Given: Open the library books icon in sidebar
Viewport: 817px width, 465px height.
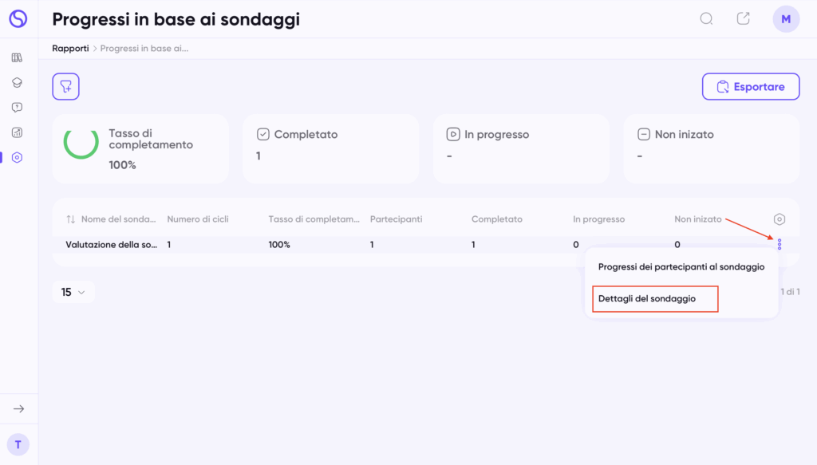Looking at the screenshot, I should tap(18, 57).
